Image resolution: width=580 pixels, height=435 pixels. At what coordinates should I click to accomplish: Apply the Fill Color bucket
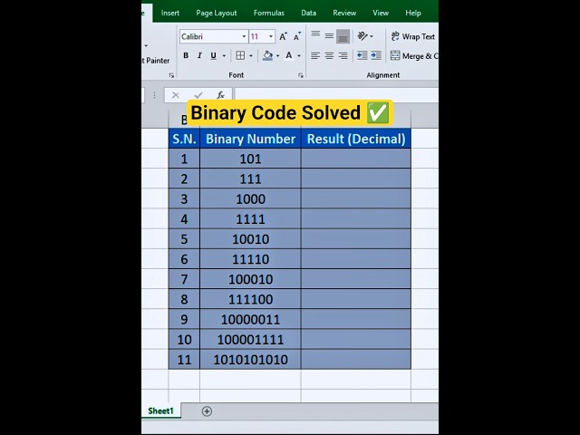267,55
